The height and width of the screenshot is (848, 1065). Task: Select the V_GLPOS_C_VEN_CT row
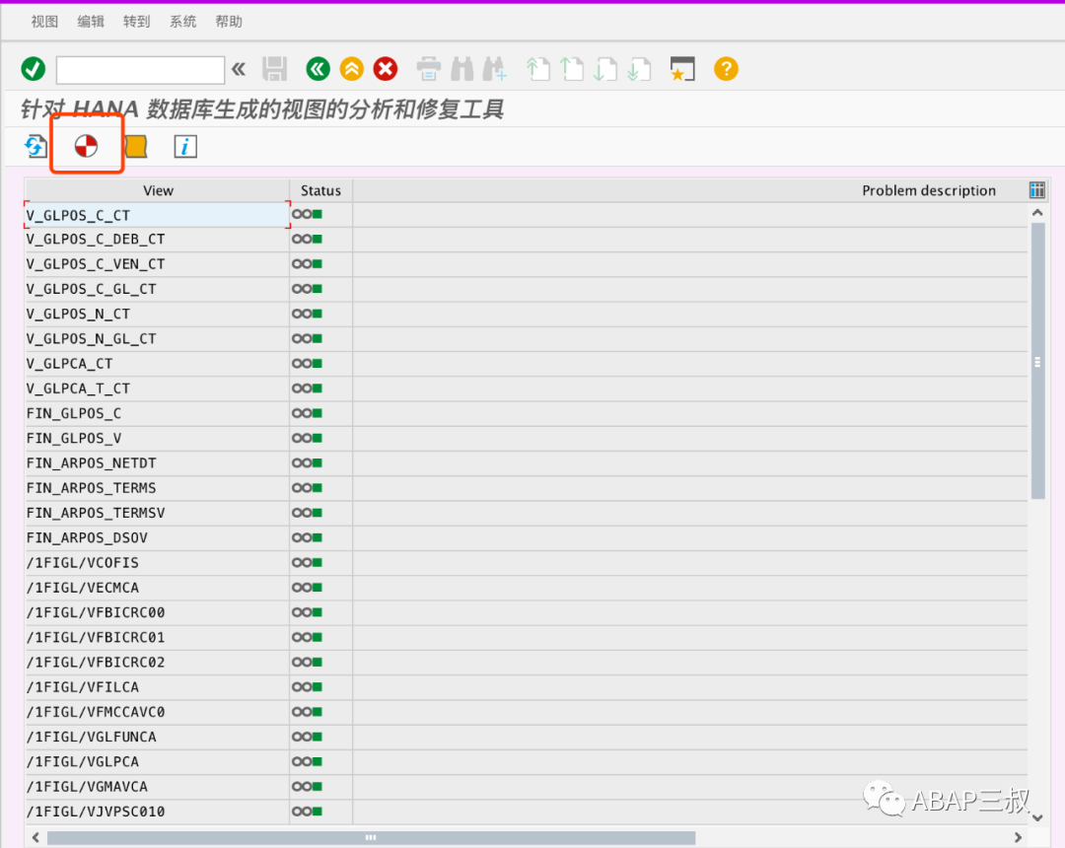[x=526, y=264]
